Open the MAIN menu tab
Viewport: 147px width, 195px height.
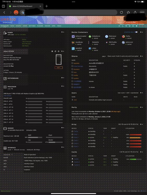click(x=12, y=26)
